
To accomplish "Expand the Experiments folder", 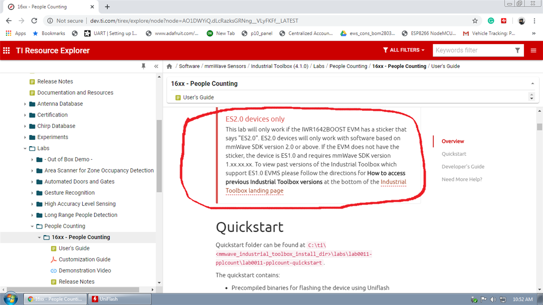I will point(25,137).
